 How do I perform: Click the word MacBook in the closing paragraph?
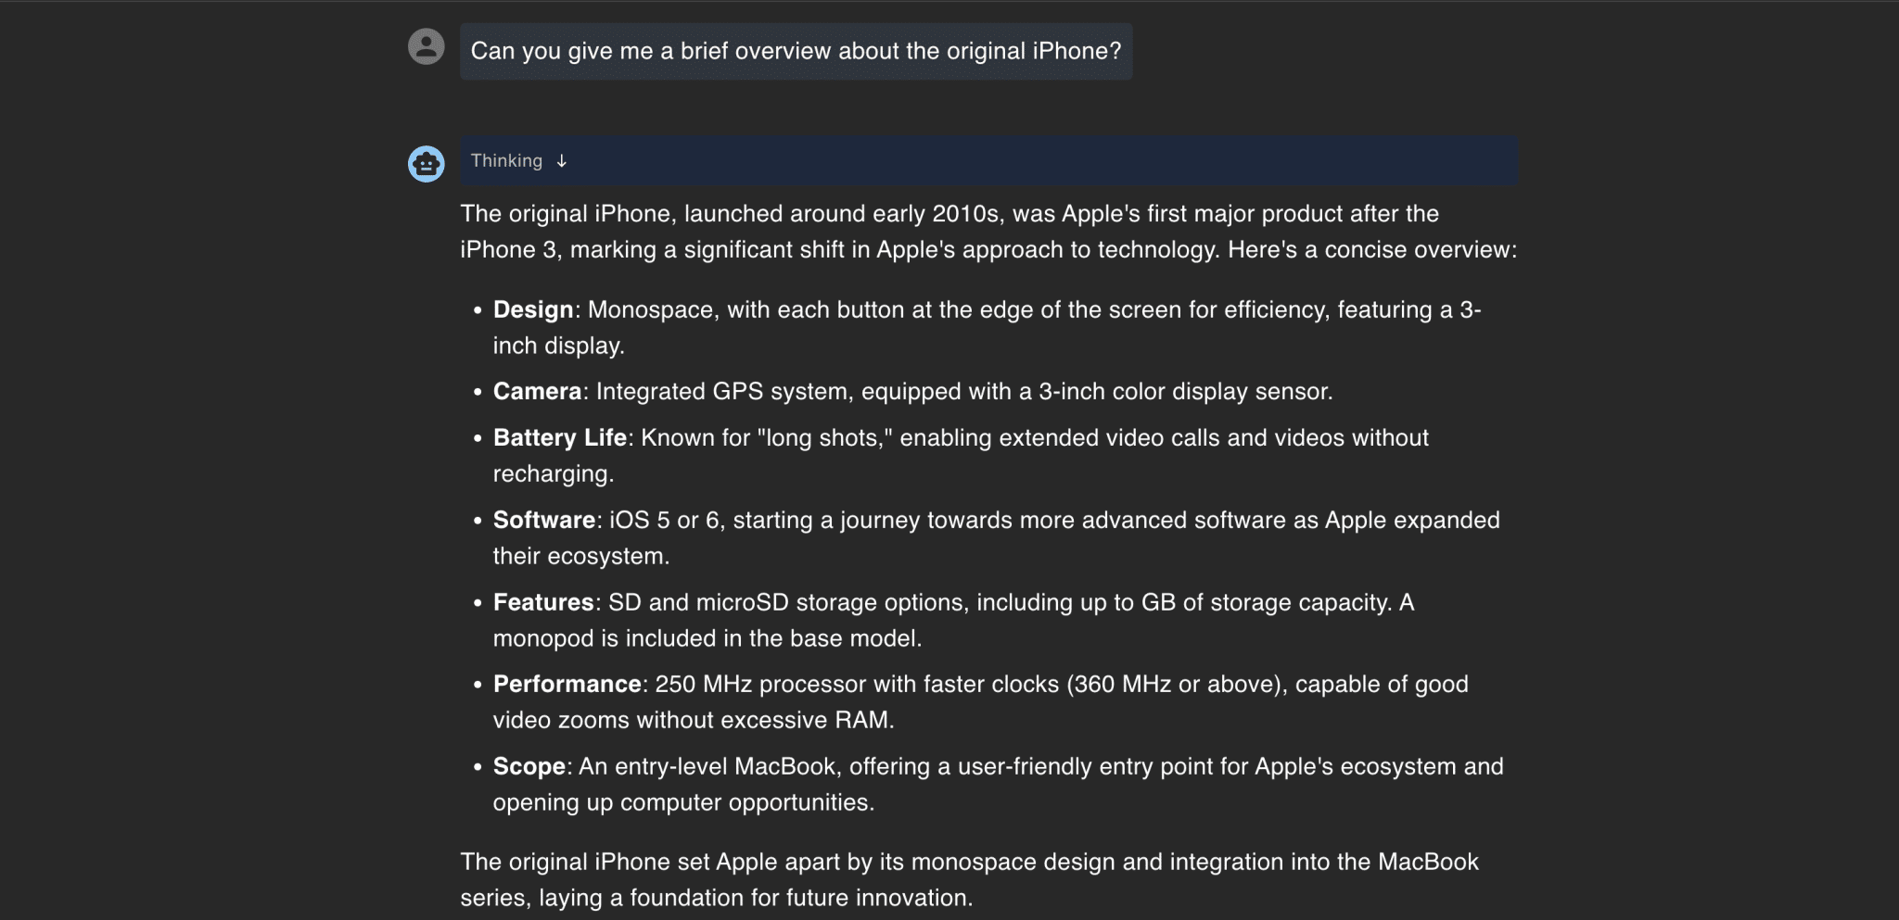[1428, 862]
